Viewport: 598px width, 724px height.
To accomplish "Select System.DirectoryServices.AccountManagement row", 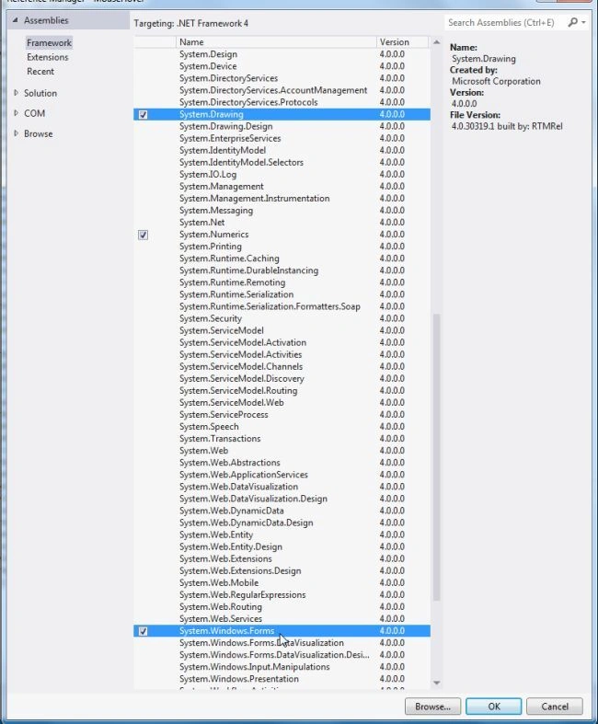I will (282, 90).
